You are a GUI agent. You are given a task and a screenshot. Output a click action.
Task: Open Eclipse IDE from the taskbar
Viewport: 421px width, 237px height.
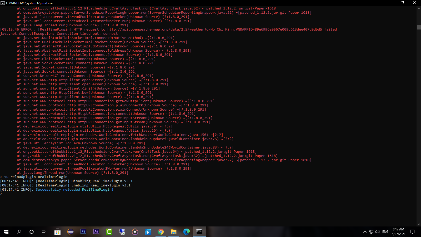(x=70, y=232)
